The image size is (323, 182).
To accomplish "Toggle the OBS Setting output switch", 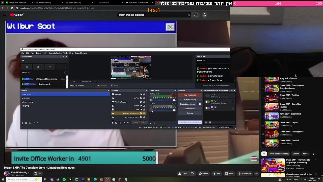I will click(207, 96).
